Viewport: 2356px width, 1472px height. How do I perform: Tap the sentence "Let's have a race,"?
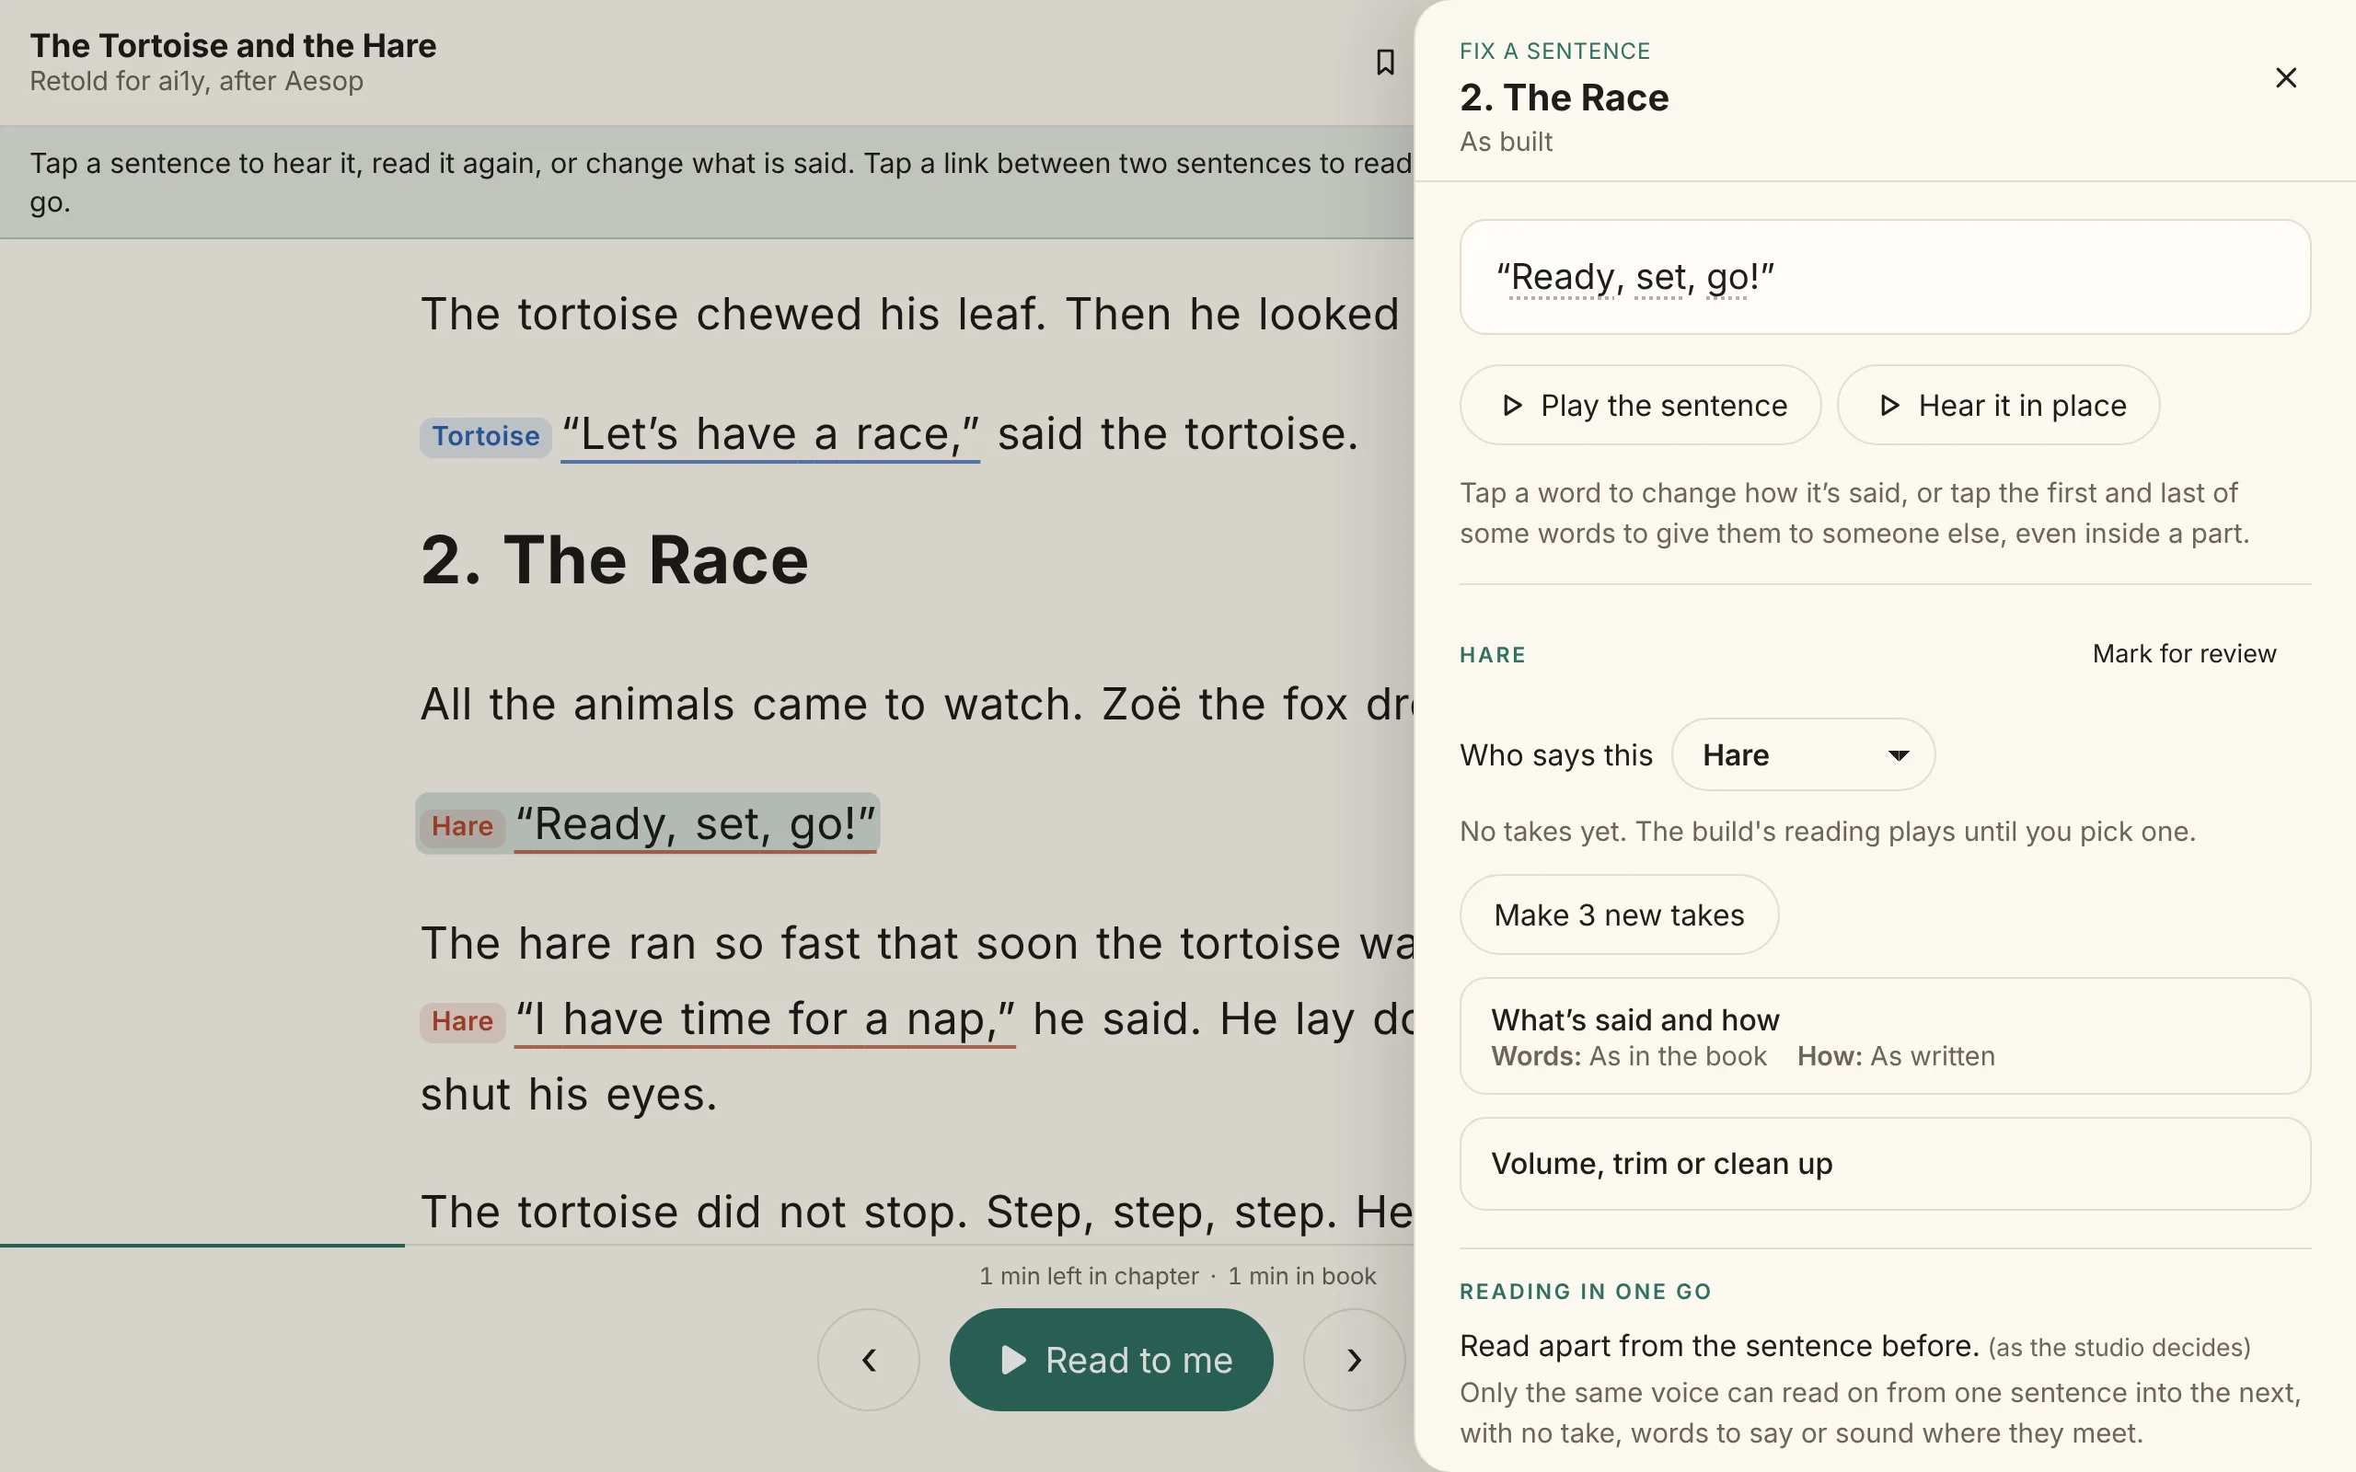pyautogui.click(x=770, y=434)
